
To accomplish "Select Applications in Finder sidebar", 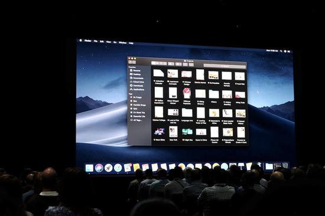I will point(137,90).
